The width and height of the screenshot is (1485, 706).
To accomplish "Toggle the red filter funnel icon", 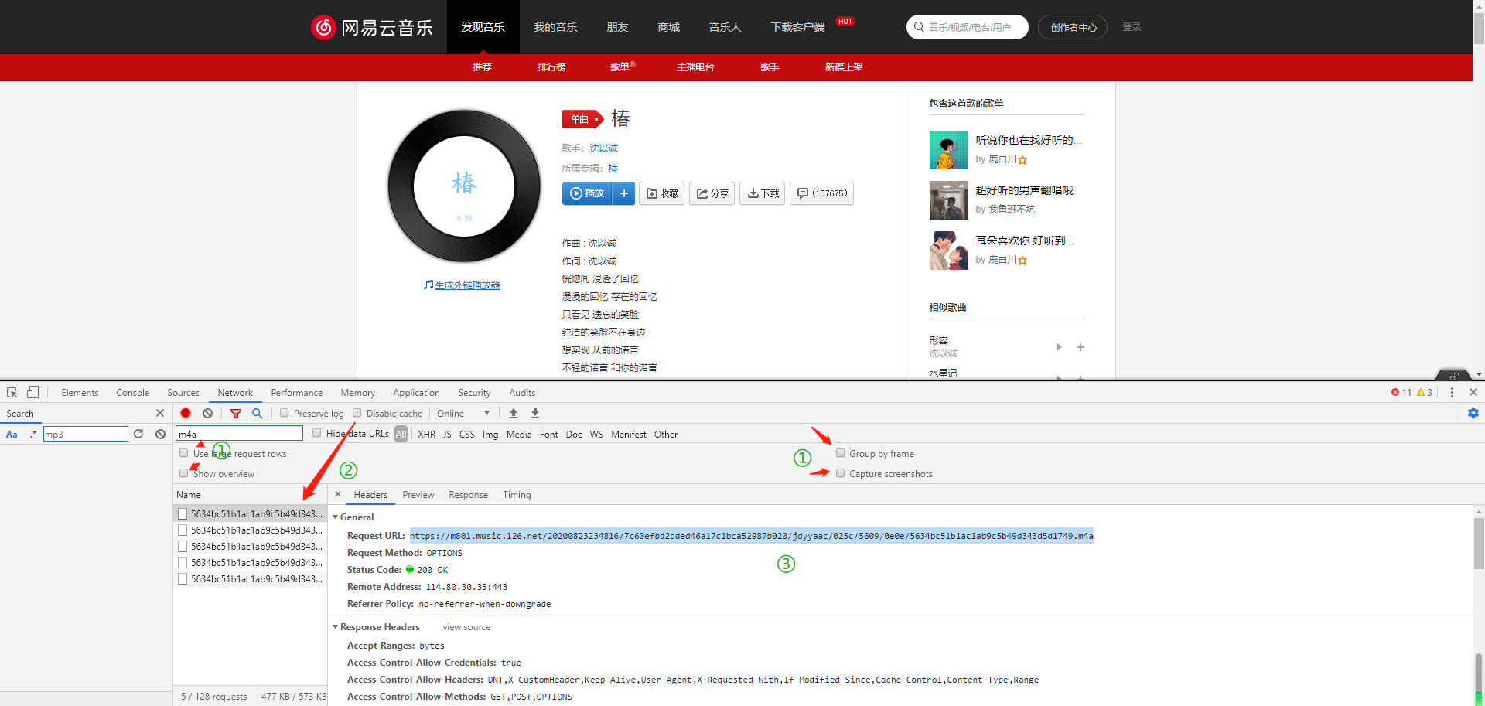I will (x=236, y=413).
